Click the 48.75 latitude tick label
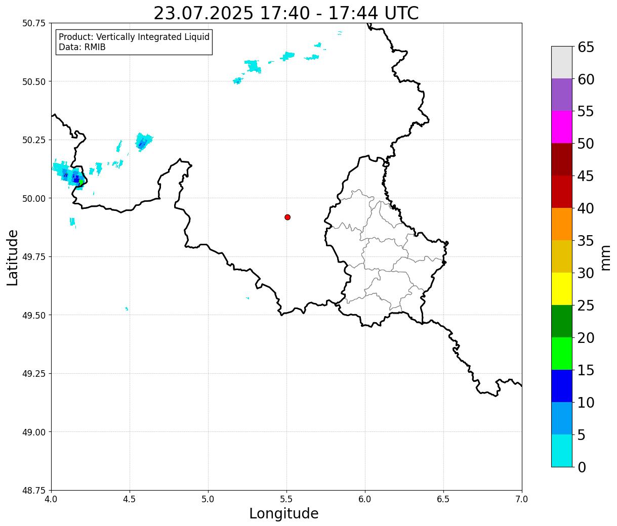Viewport: 617px width, 526px height. [x=33, y=491]
